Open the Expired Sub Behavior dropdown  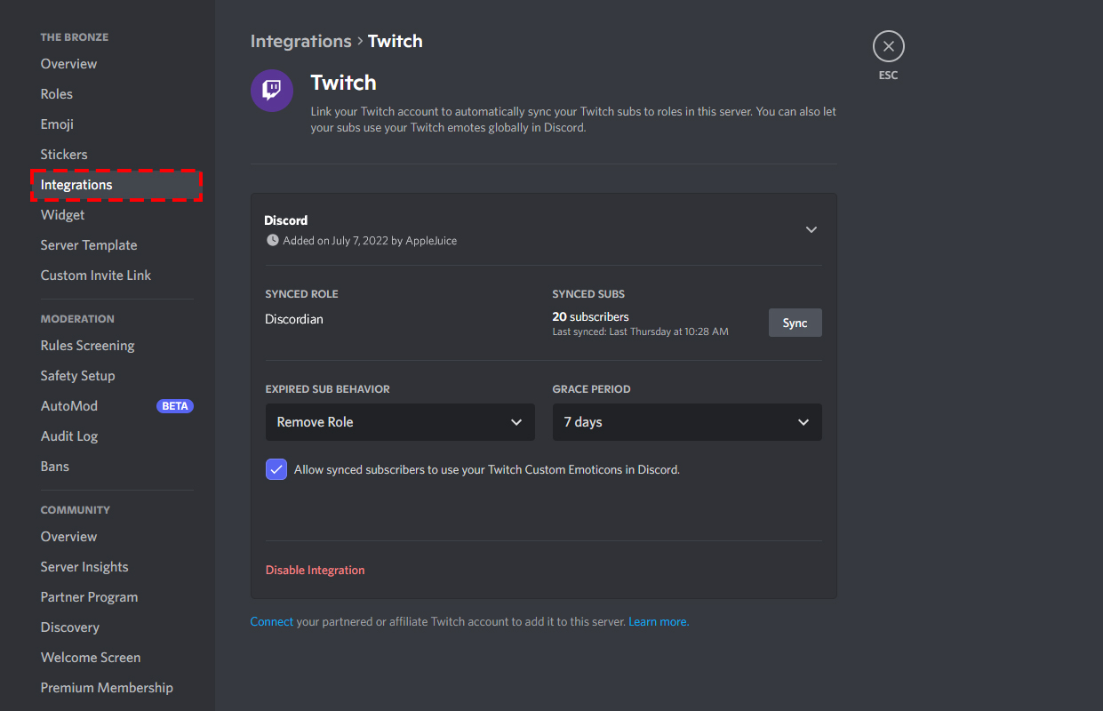click(x=400, y=422)
